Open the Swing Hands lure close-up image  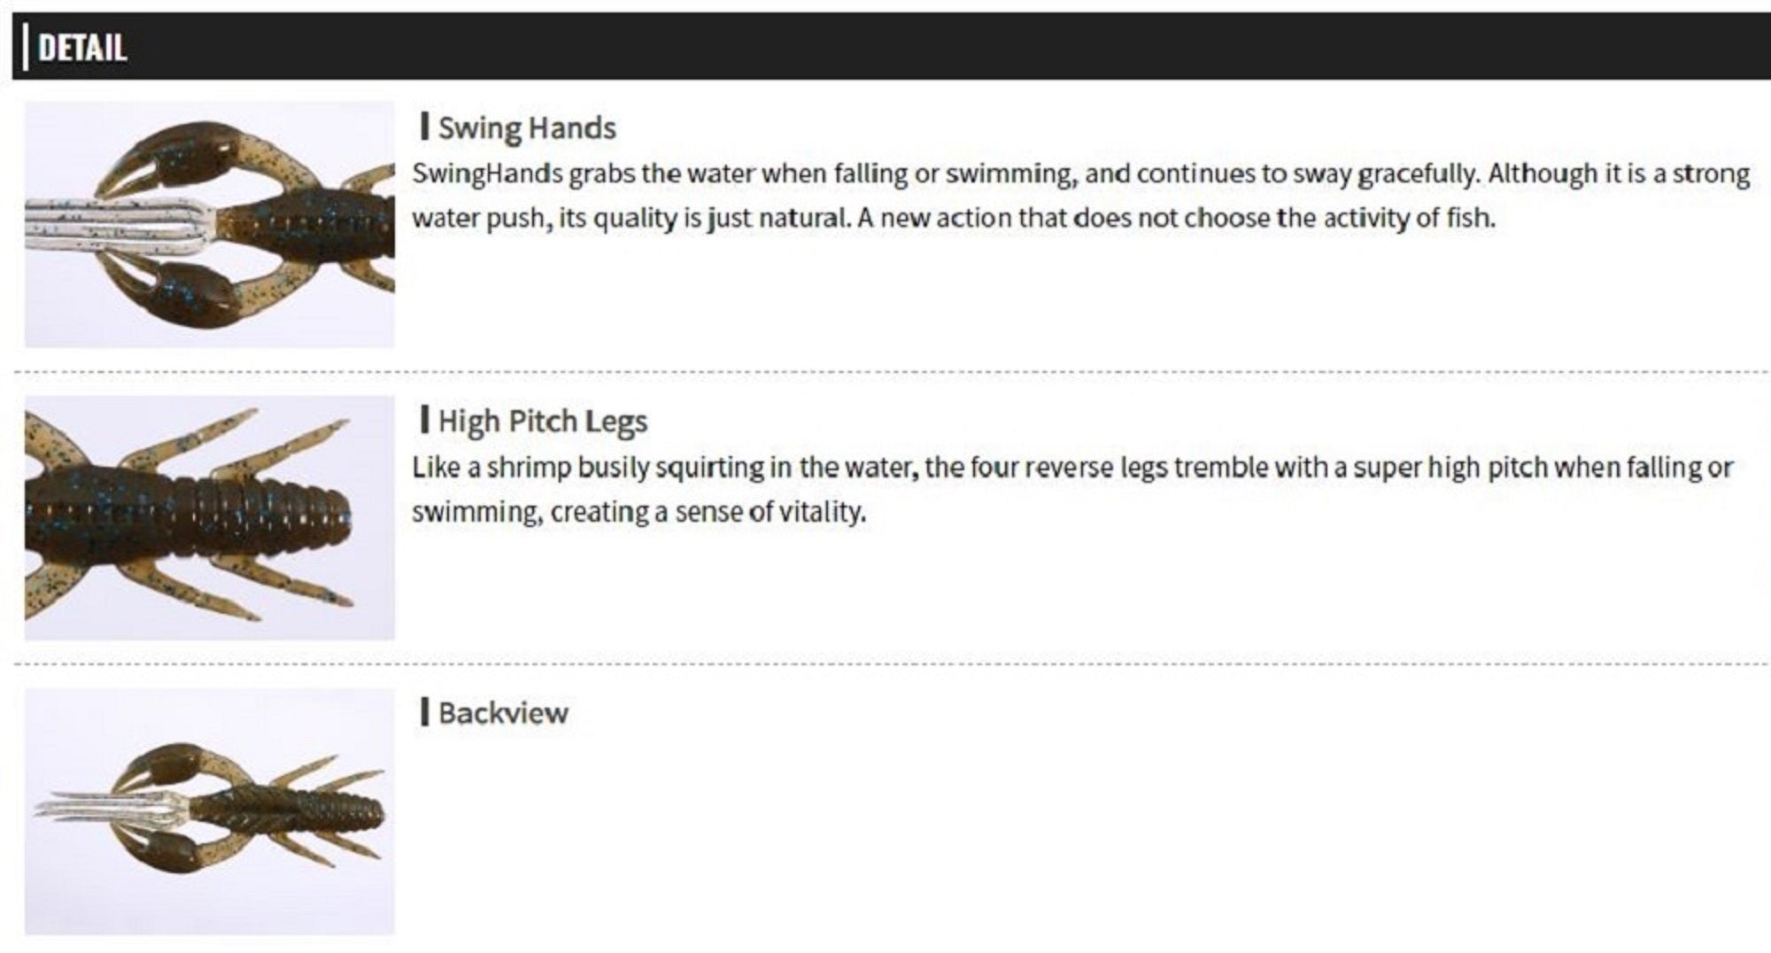(x=210, y=224)
